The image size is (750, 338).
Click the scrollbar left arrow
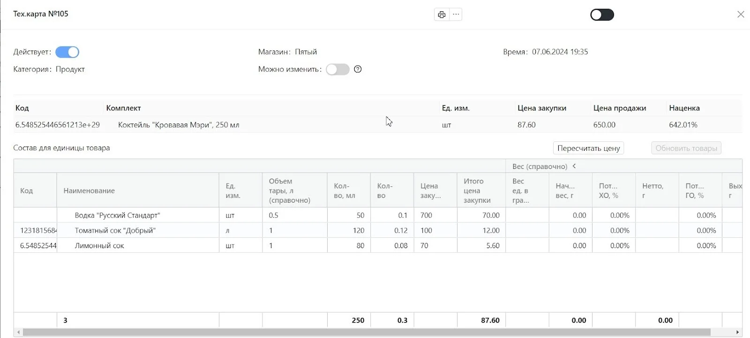pos(18,332)
